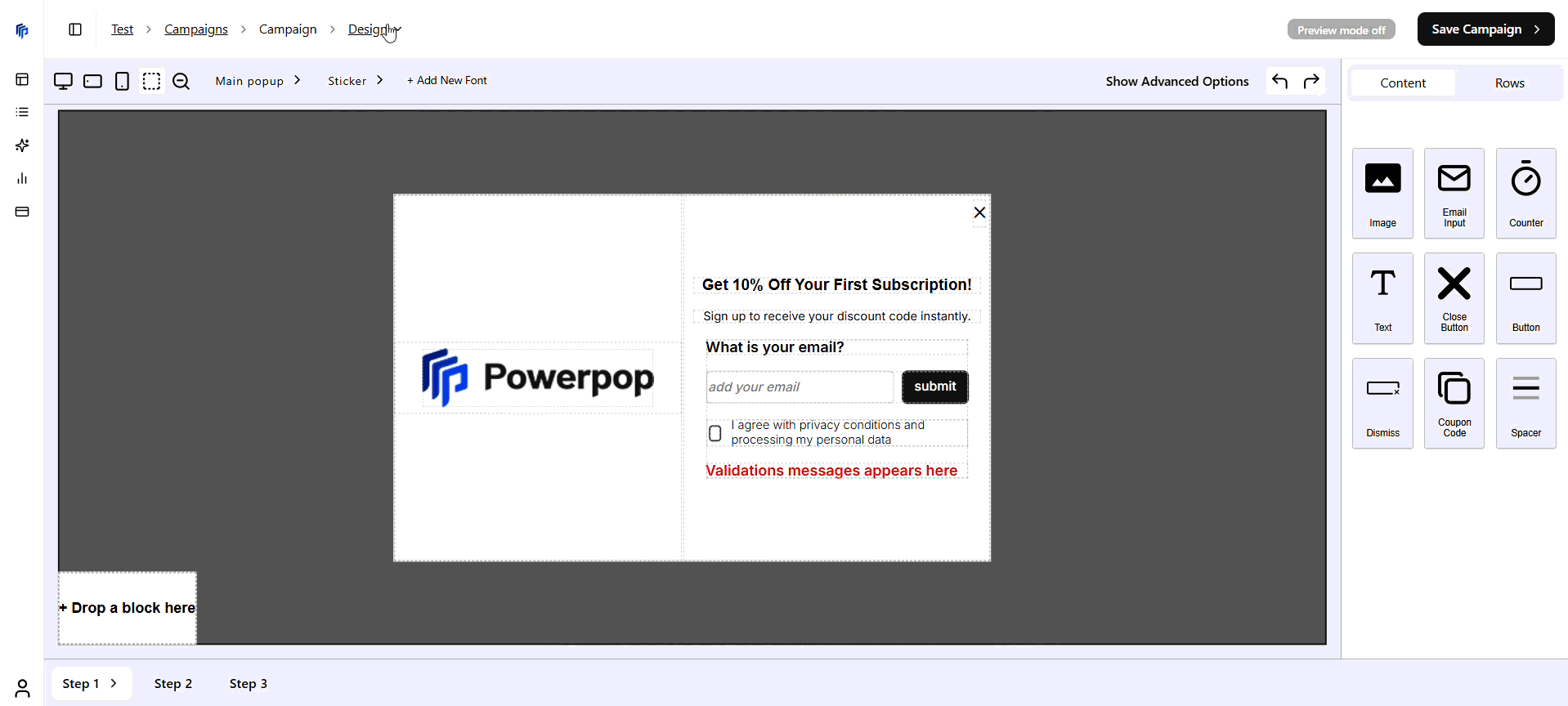Toggle Preview mode off switch
This screenshot has height=706, width=1568.
click(1341, 30)
